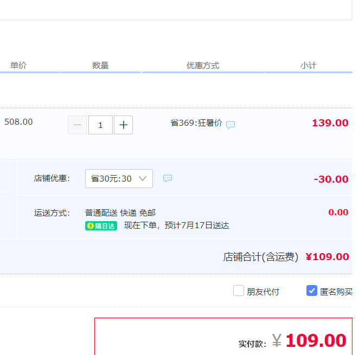
Task: Expand the 省30元:30 store discount dropdown
Action: tap(119, 178)
